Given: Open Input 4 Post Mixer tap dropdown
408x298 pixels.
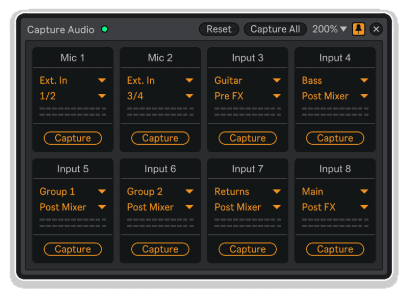Looking at the screenshot, I should 335,96.
